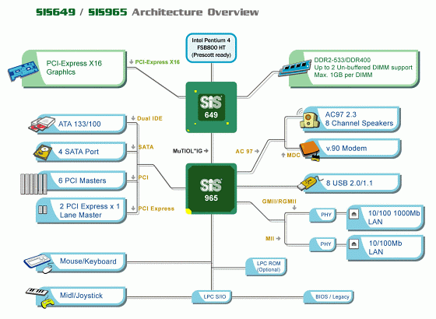The width and height of the screenshot is (436, 319).
Task: Click the 10/100 1000Mb LAN port icon
Action: tap(353, 214)
